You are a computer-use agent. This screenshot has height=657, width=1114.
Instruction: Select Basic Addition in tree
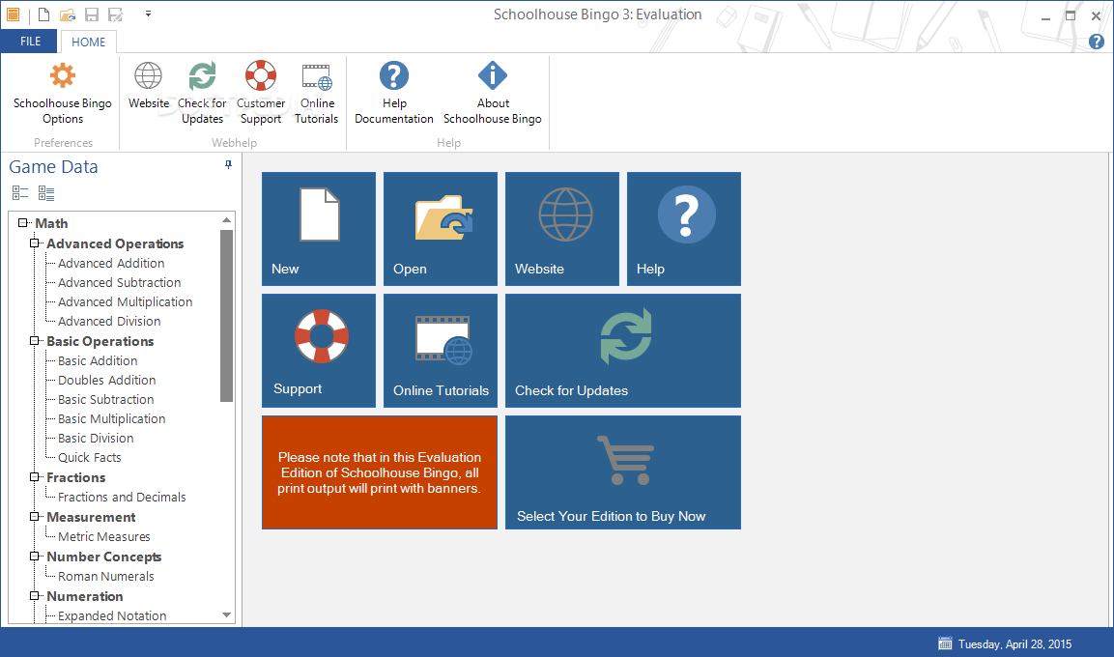point(98,360)
